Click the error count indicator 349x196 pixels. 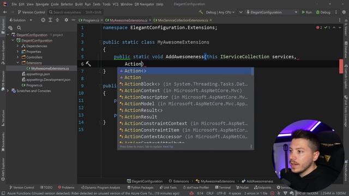pyautogui.click(x=319, y=28)
